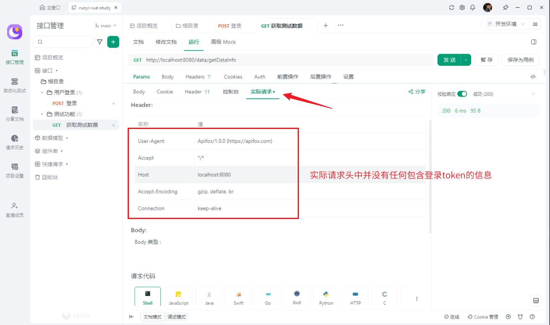Click the request URL input field
The height and width of the screenshot is (325, 550).
pyautogui.click(x=285, y=60)
